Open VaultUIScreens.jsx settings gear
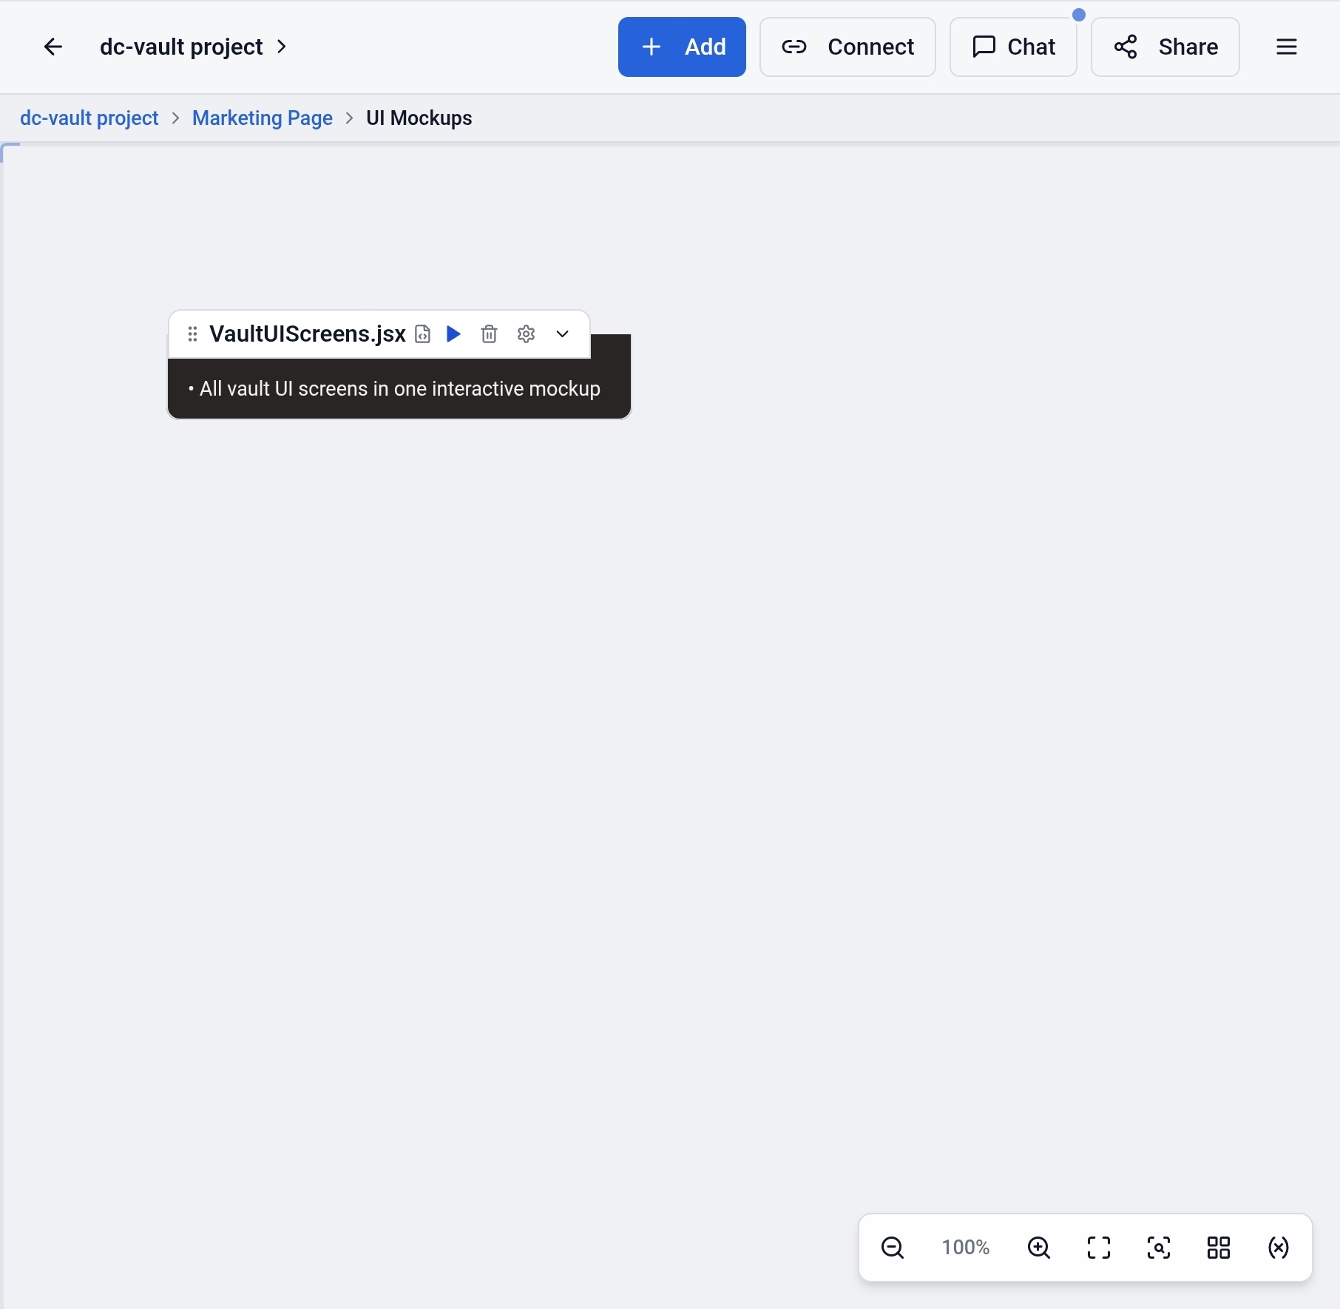The width and height of the screenshot is (1340, 1309). tap(526, 334)
